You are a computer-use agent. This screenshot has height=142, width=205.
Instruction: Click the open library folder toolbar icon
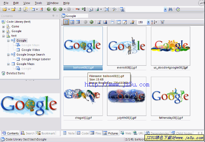(5, 9)
